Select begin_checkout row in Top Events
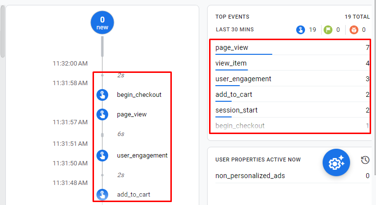 coord(292,126)
